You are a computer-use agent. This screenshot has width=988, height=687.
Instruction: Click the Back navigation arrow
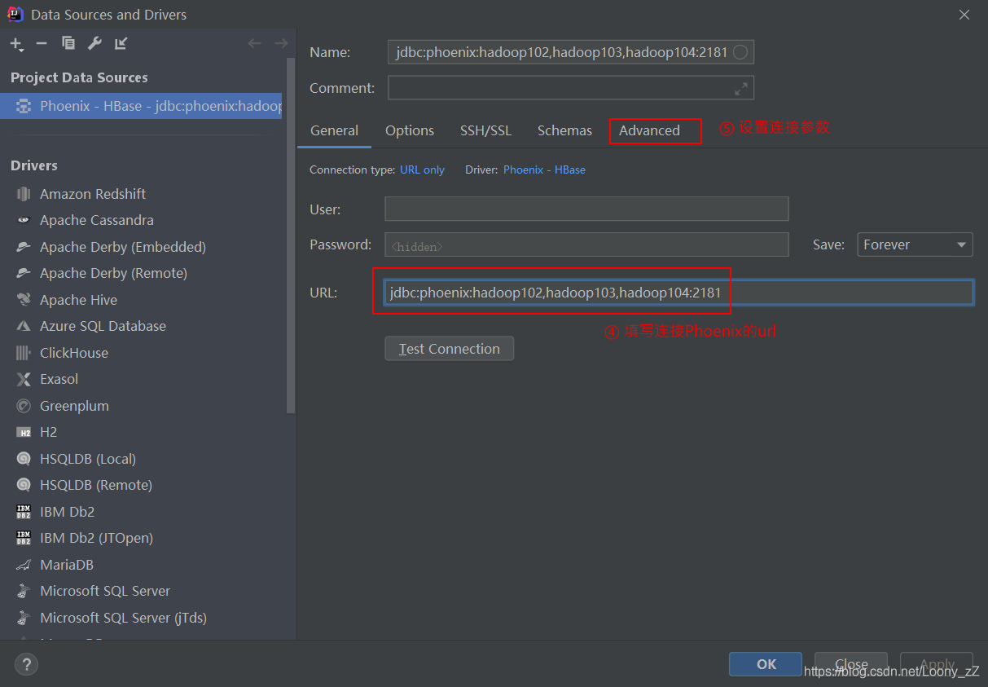point(254,43)
